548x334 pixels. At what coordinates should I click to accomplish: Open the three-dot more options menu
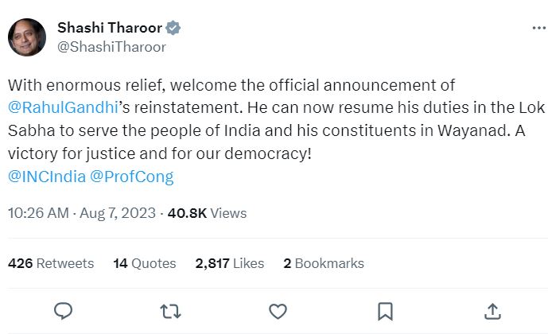click(x=538, y=28)
